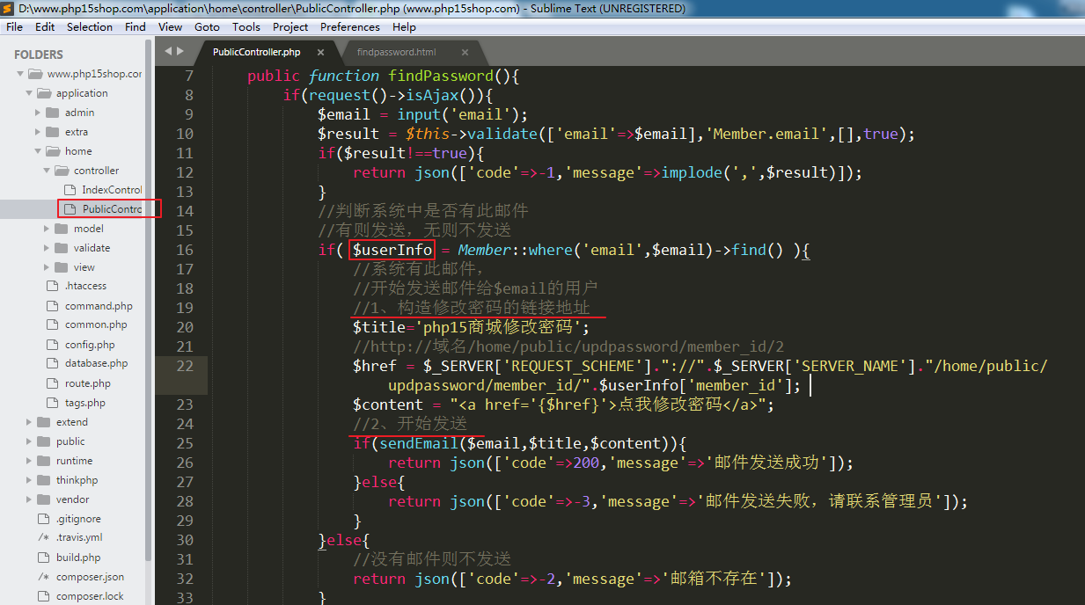The image size is (1085, 605).
Task: Switch to the findpassword.html tab
Action: click(396, 53)
